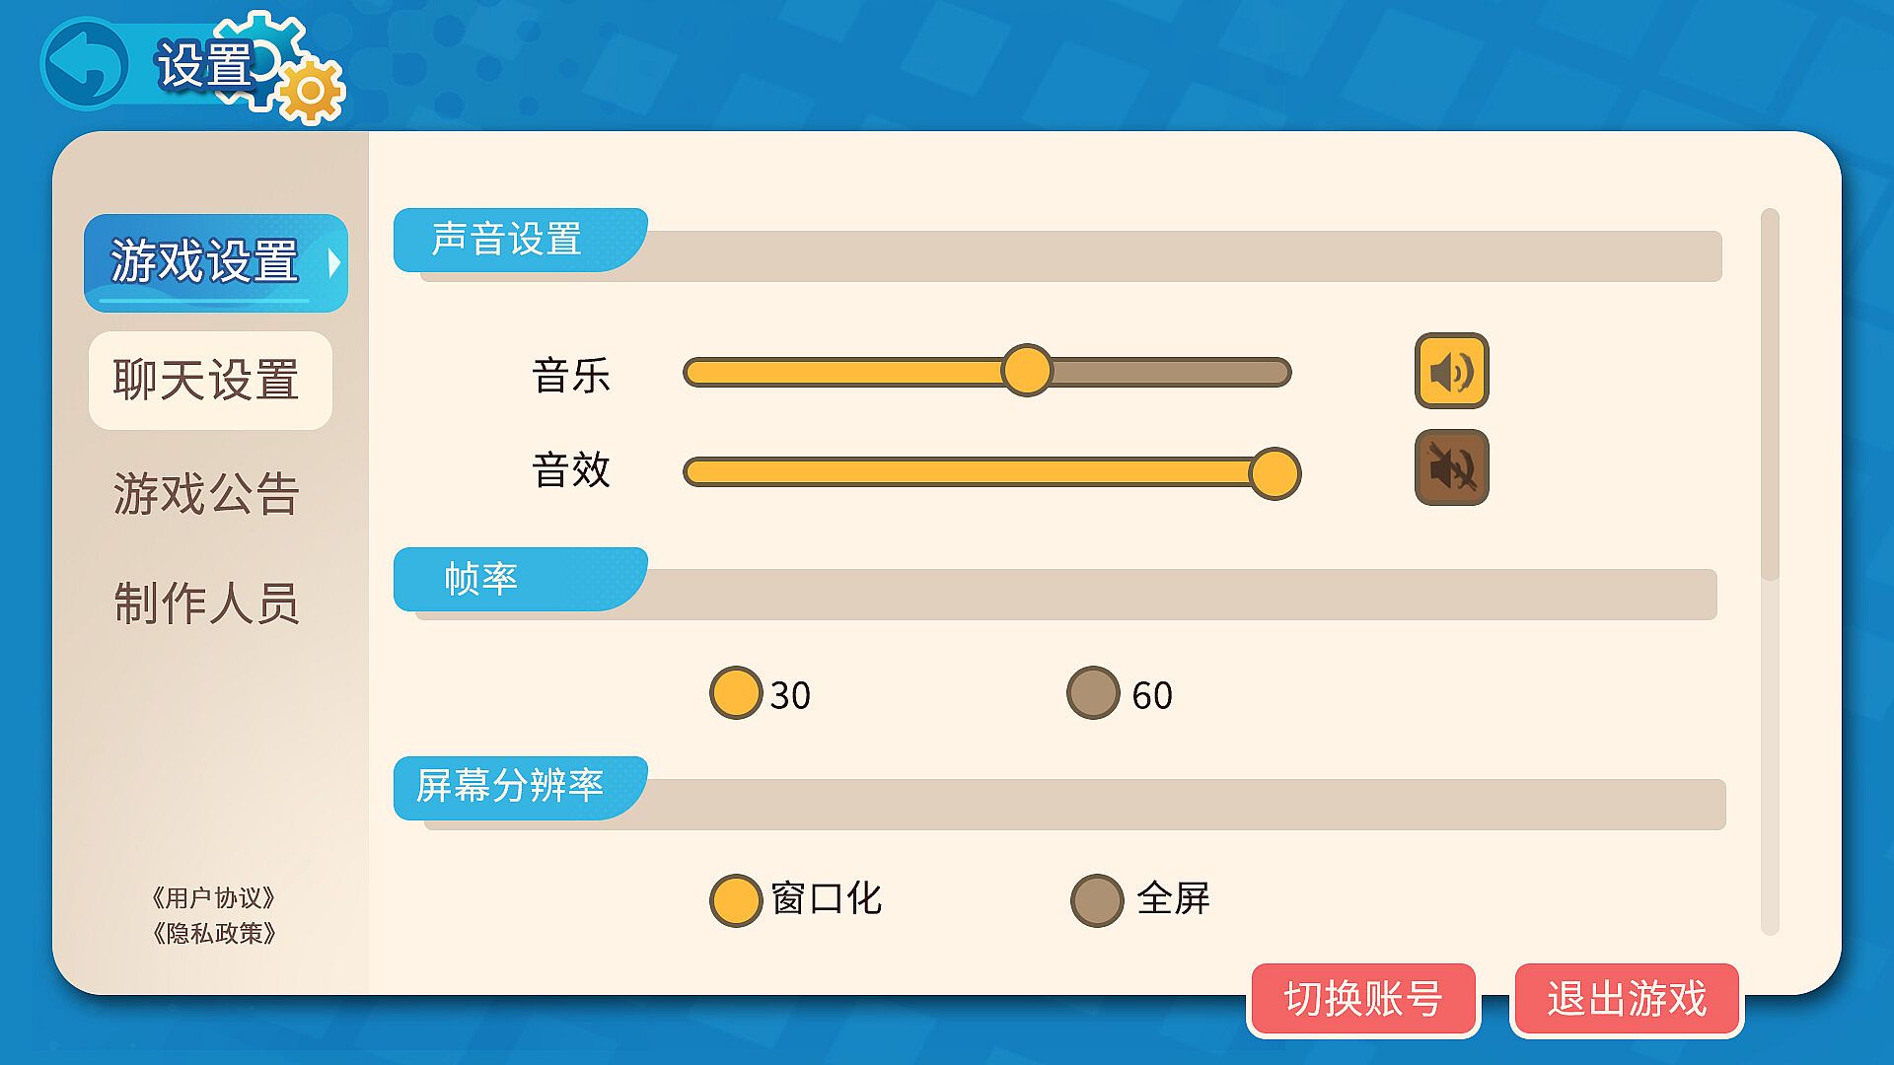Choose 窗口化 windowed mode
The height and width of the screenshot is (1065, 1894).
(x=736, y=899)
